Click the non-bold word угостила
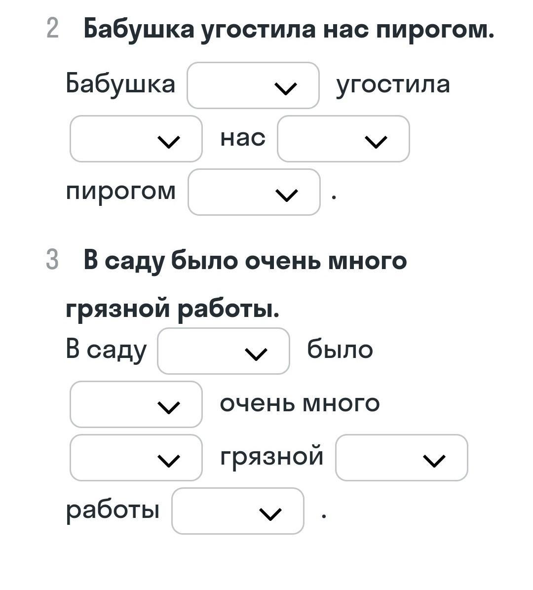Image resolution: width=533 pixels, height=590 pixels. (x=393, y=85)
